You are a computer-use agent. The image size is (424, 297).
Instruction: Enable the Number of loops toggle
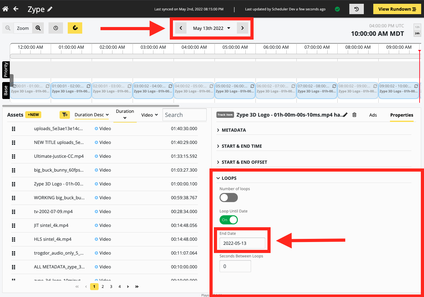pyautogui.click(x=229, y=198)
